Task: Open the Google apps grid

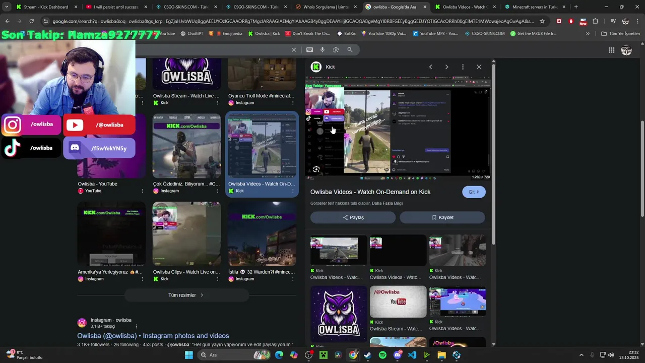Action: click(x=611, y=50)
